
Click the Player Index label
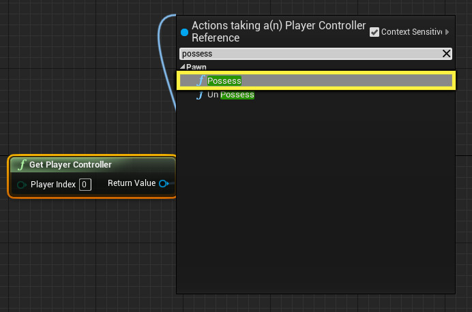pos(53,184)
